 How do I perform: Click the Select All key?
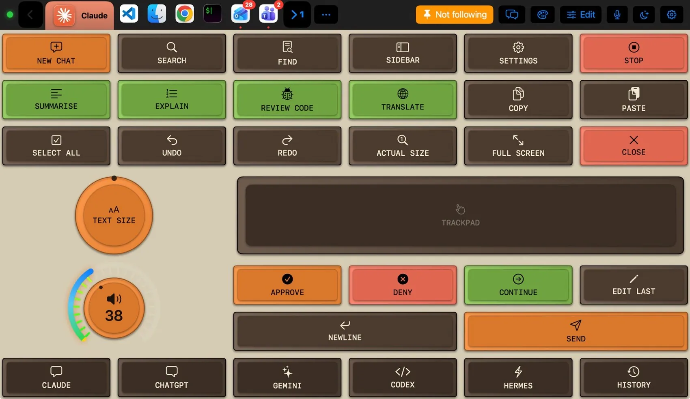[56, 146]
